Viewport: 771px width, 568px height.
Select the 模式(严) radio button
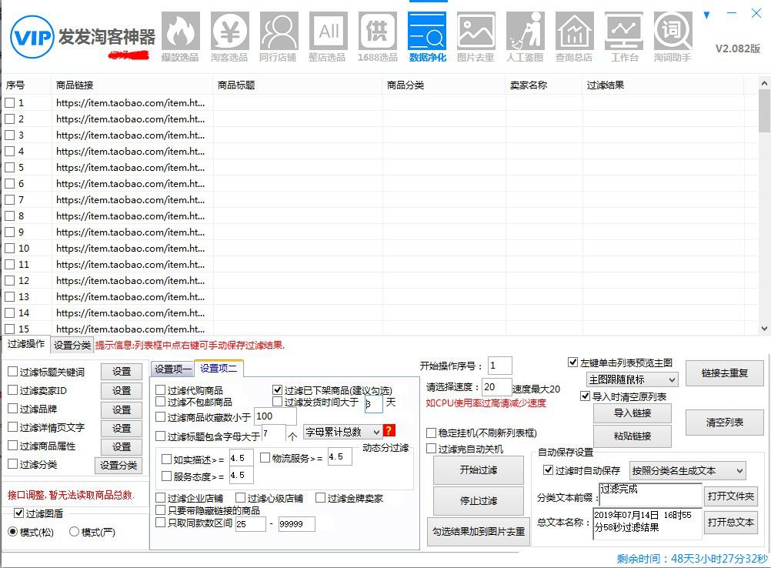74,533
